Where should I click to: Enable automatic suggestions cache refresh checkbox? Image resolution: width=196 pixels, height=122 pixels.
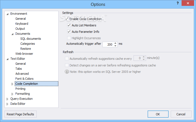click(x=67, y=59)
